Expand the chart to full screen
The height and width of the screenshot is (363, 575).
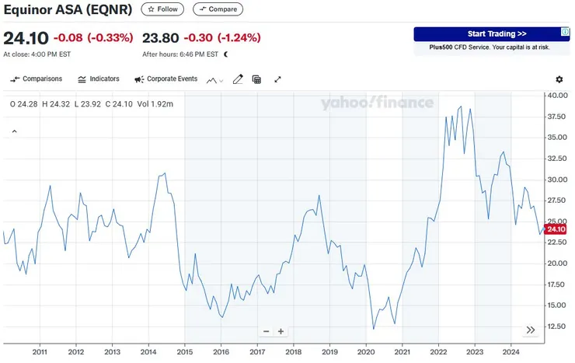click(277, 79)
